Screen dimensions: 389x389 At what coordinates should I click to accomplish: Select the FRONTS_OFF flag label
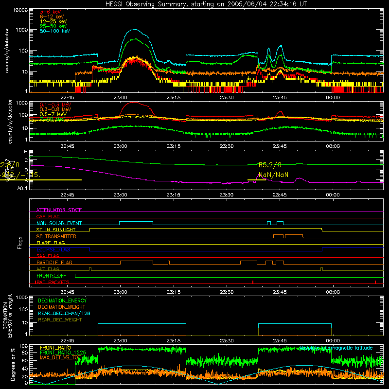(51, 276)
